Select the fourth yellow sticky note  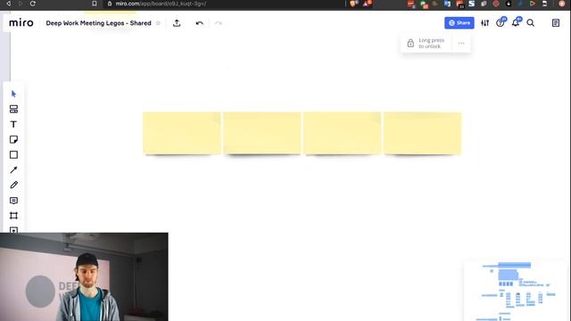[422, 133]
